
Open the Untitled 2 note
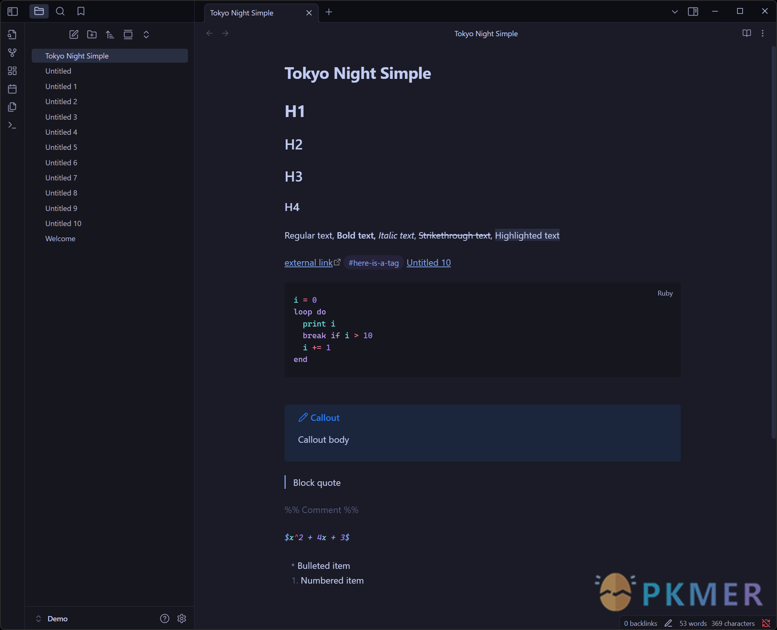110,102
